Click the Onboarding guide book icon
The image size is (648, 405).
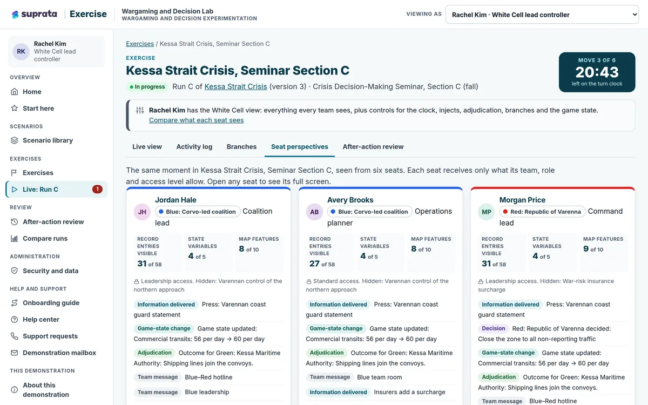coord(15,303)
